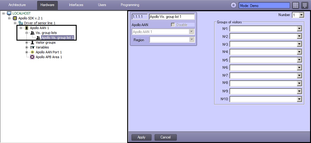Image resolution: width=311 pixels, height=143 pixels.
Task: Click the LOCALHOST computer icon
Action: tap(9, 13)
